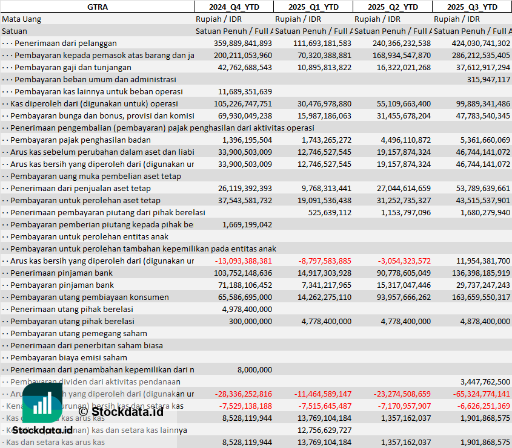Select cell with value 359,889,841,893

pyautogui.click(x=243, y=43)
